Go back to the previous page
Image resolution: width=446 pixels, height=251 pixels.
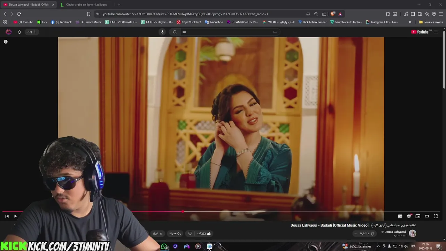point(5,14)
